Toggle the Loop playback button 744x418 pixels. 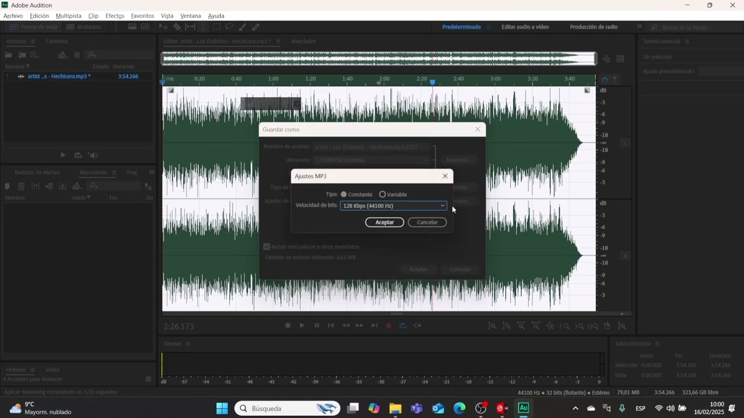pos(403,326)
